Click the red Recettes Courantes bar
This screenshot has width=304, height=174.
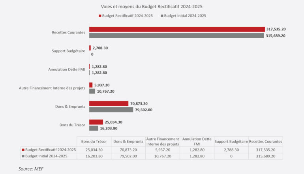pos(176,29)
